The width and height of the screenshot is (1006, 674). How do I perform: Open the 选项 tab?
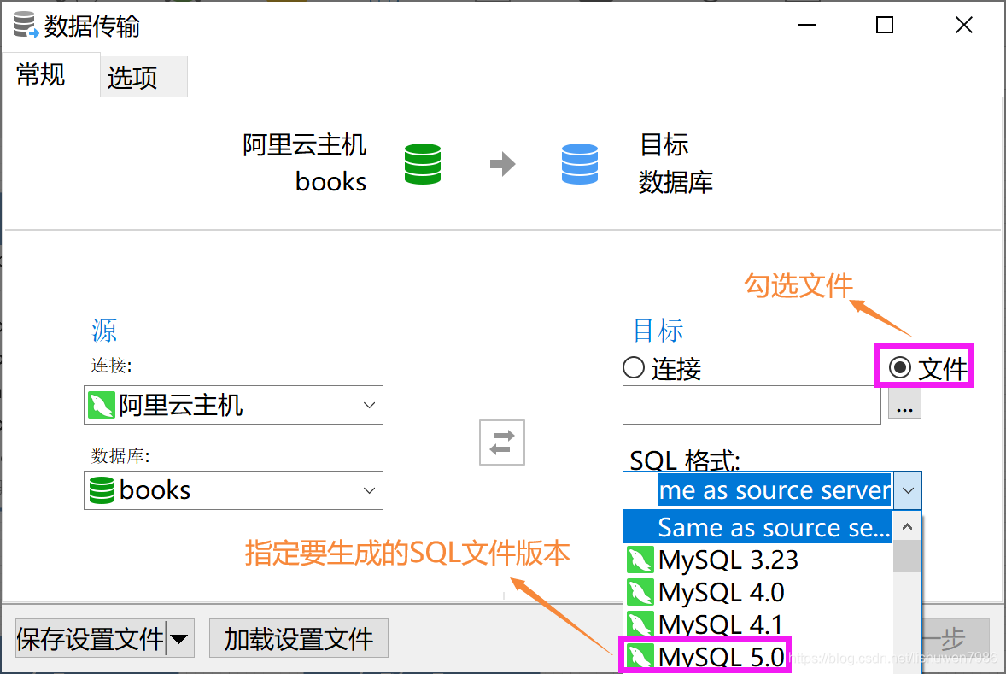pos(143,76)
